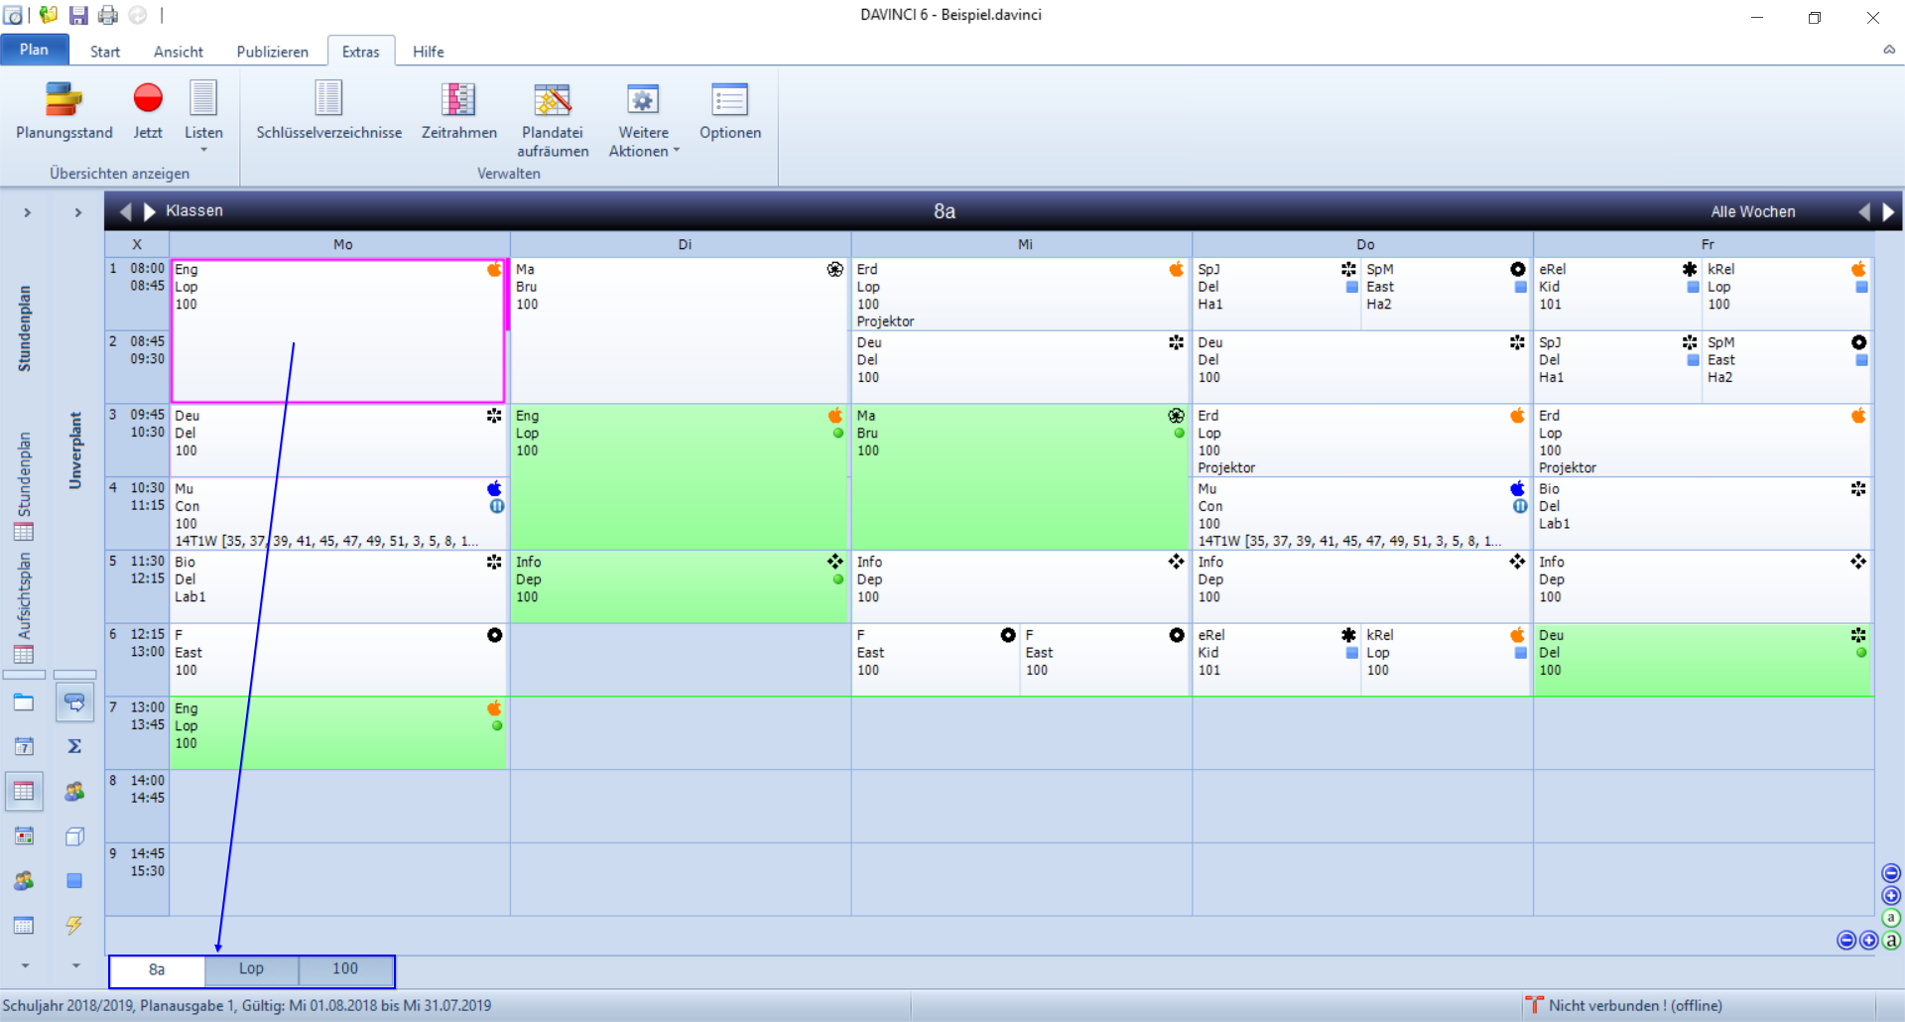1905x1022 pixels.
Task: Collapse the ribbon with the top-right chevron
Action: [x=1889, y=50]
